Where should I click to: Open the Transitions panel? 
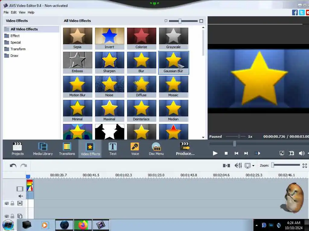click(x=67, y=149)
